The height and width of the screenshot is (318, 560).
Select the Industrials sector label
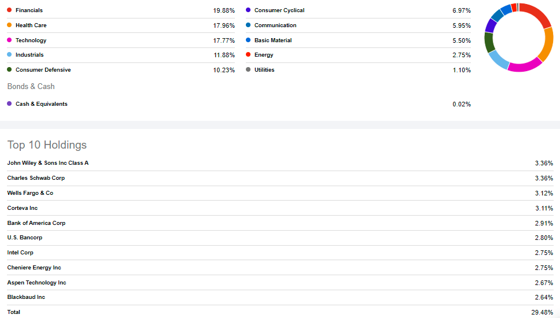coord(30,55)
